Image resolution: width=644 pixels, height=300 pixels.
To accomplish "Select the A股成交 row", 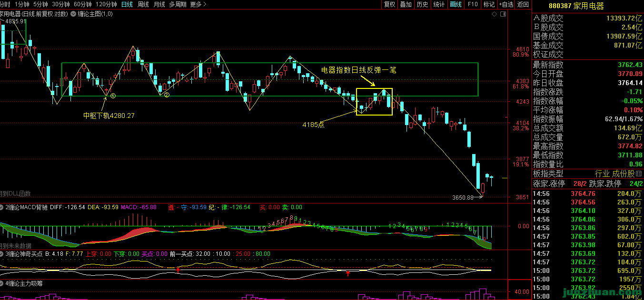I will (x=588, y=19).
